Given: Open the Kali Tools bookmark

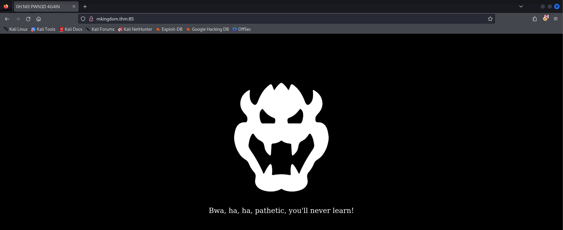Looking at the screenshot, I should (x=43, y=29).
